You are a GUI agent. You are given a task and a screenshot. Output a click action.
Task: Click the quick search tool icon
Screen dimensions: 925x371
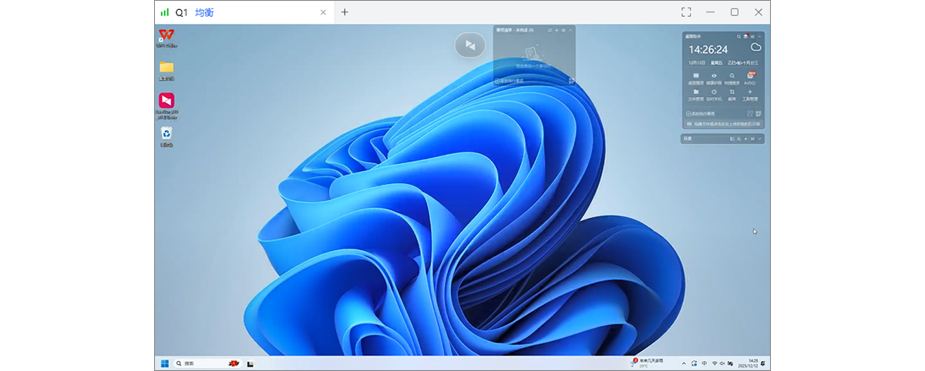point(732,76)
